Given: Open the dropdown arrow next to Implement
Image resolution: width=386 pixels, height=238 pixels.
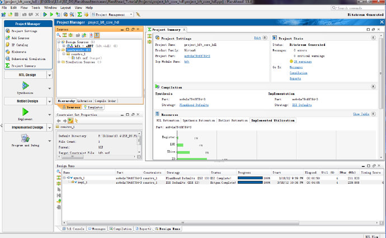Looking at the screenshot, I should 49,115.
